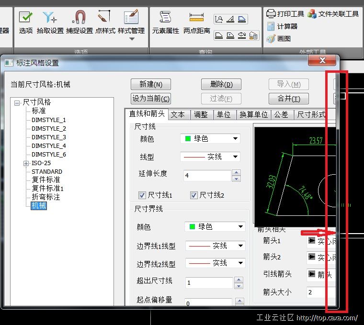Click the 设为当前(C) button

pyautogui.click(x=150, y=99)
